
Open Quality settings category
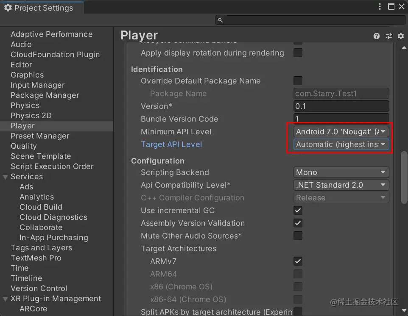click(23, 146)
